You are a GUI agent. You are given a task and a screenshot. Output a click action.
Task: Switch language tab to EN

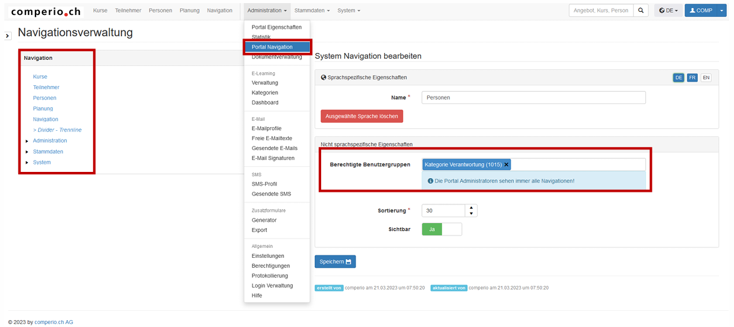click(706, 78)
